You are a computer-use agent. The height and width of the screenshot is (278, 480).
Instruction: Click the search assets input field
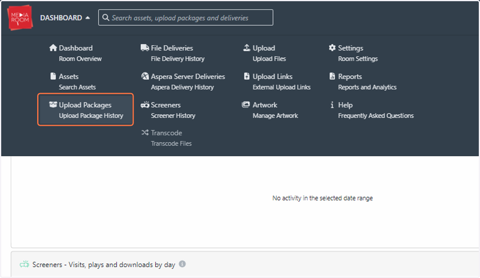(186, 18)
